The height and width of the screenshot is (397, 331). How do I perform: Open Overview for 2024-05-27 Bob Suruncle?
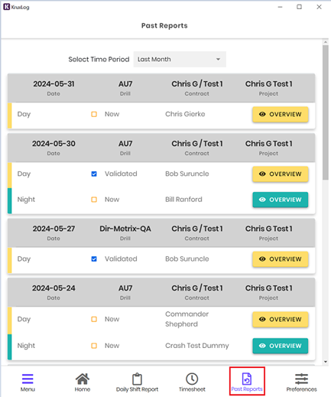click(x=281, y=259)
